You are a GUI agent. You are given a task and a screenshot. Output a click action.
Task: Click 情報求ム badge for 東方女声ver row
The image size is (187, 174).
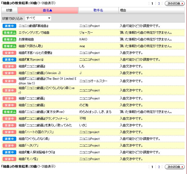pyautogui.click(x=9, y=112)
